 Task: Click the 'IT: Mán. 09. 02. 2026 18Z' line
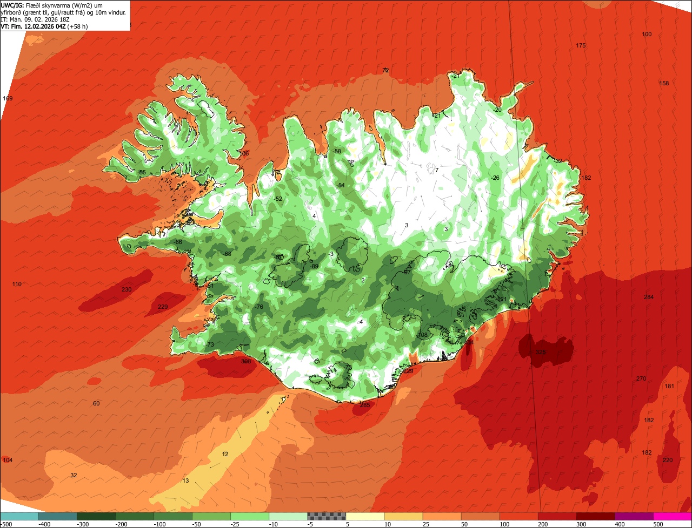click(35, 19)
